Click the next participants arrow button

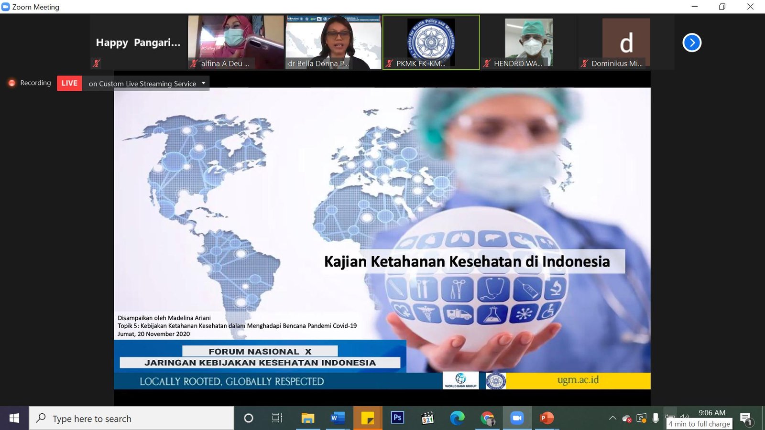pyautogui.click(x=691, y=43)
